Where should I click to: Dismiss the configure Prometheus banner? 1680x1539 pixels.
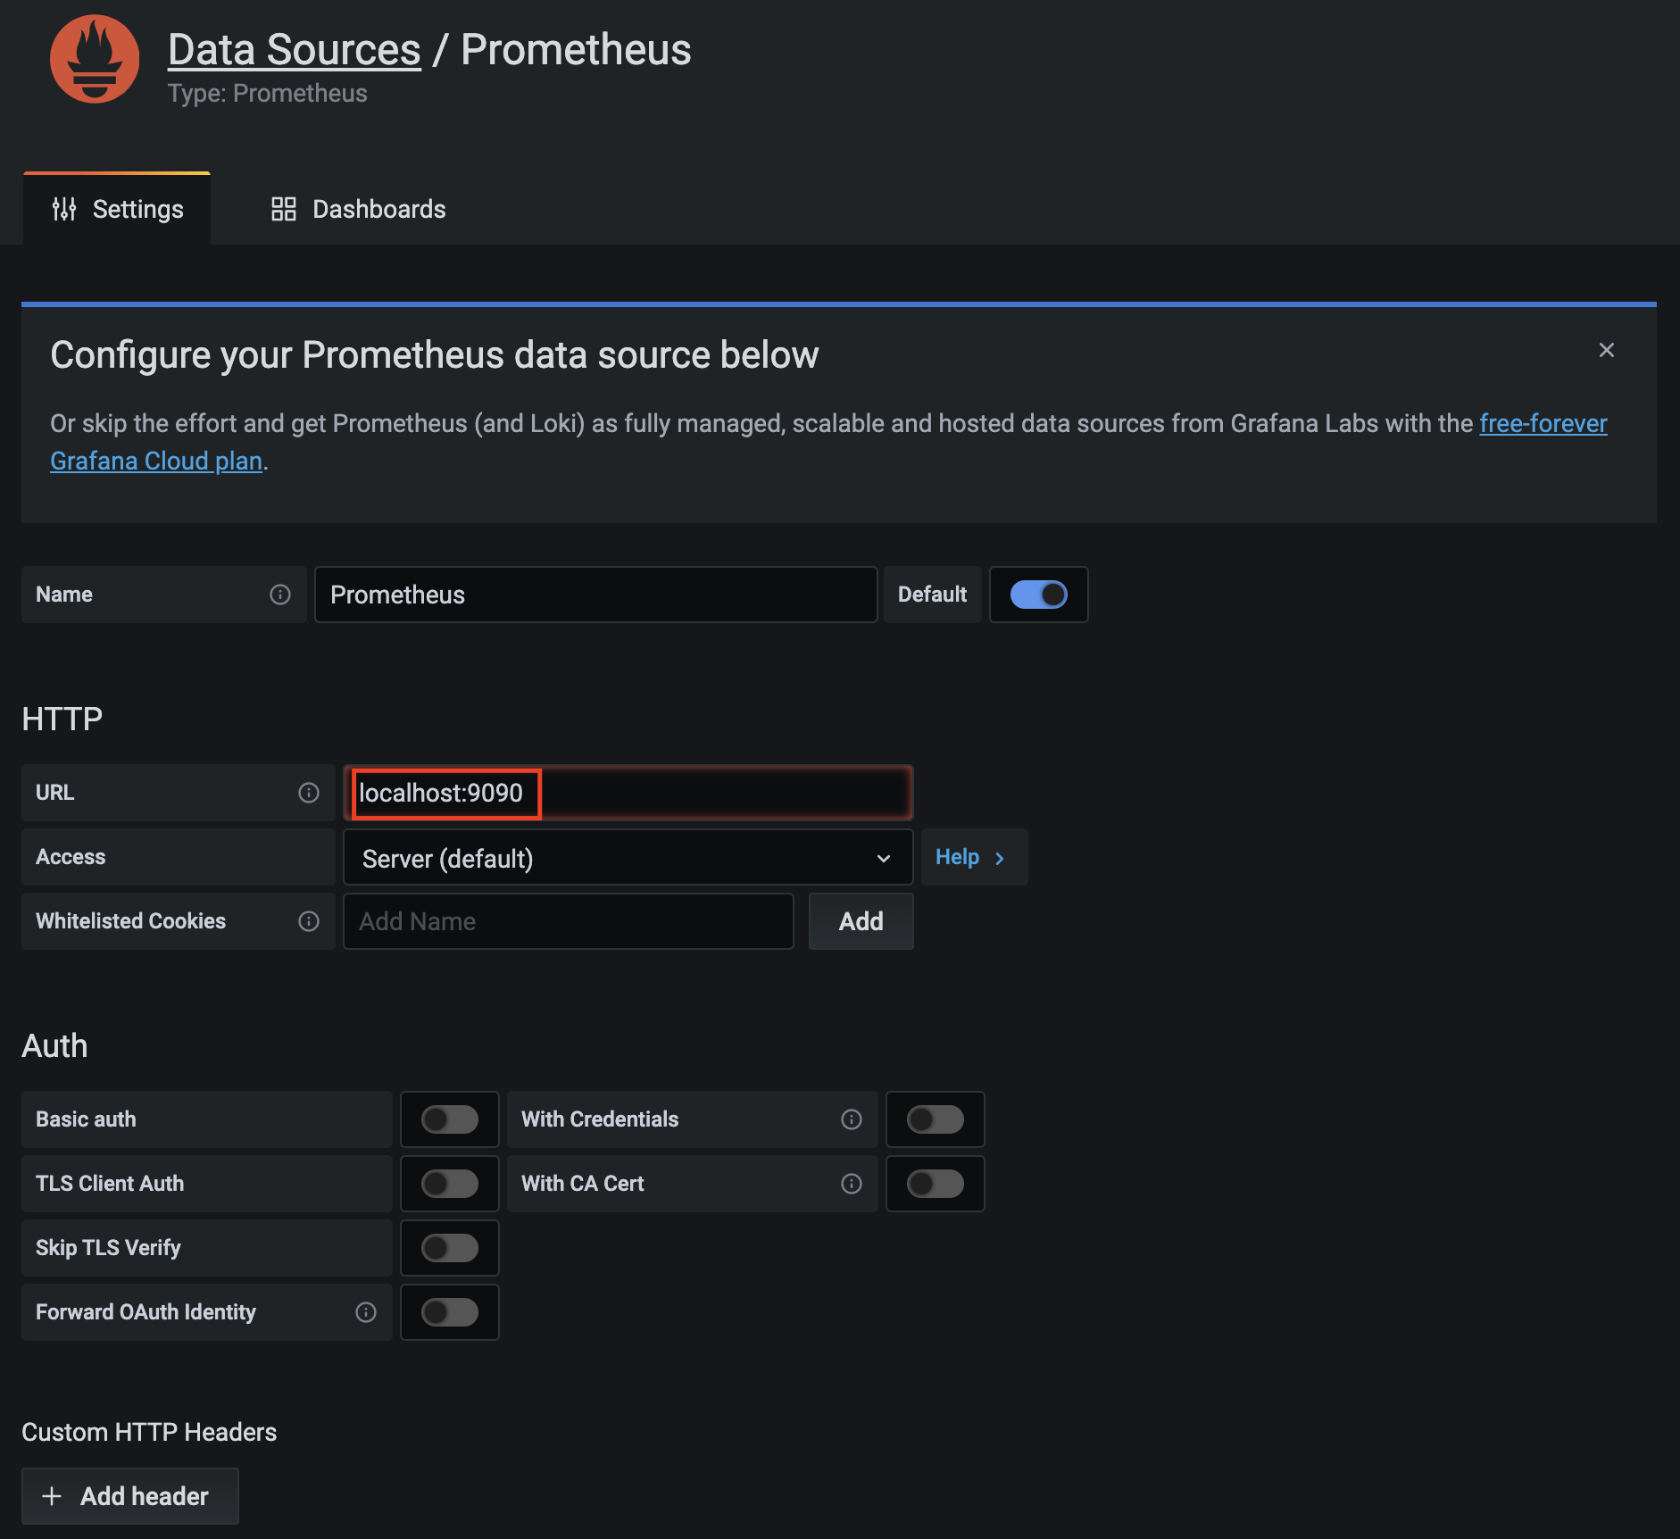[1607, 350]
